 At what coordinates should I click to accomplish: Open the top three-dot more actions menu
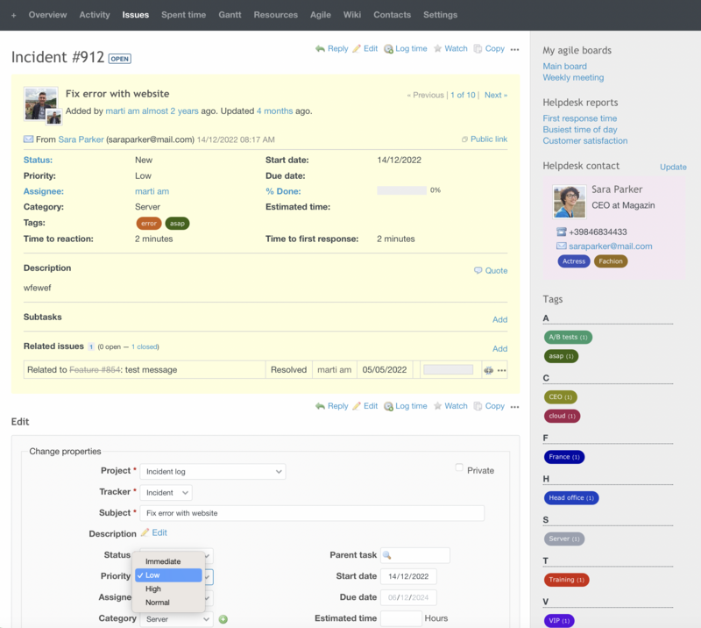pyautogui.click(x=514, y=49)
